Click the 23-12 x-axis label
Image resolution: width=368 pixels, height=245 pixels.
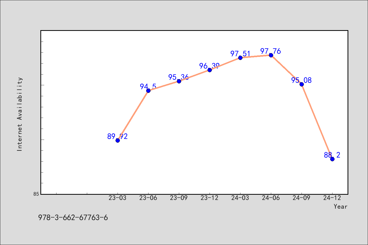click(x=210, y=198)
